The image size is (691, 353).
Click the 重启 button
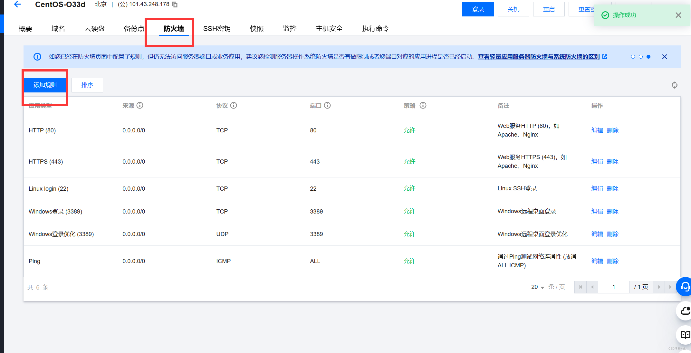(549, 9)
